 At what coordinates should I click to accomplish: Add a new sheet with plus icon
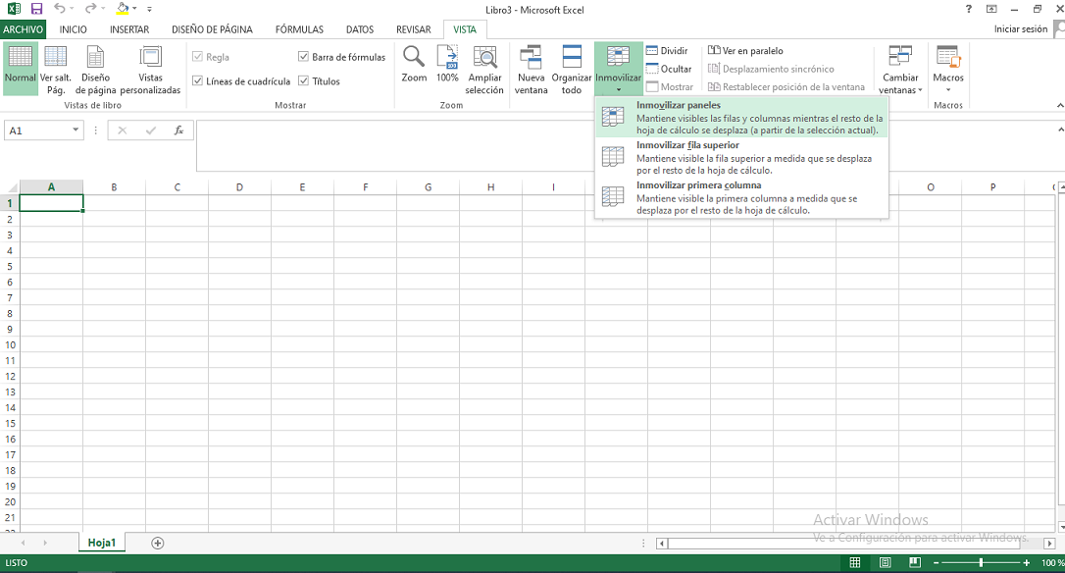[158, 544]
